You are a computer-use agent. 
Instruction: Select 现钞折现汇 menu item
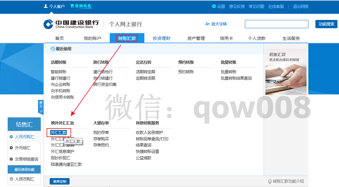[61, 158]
